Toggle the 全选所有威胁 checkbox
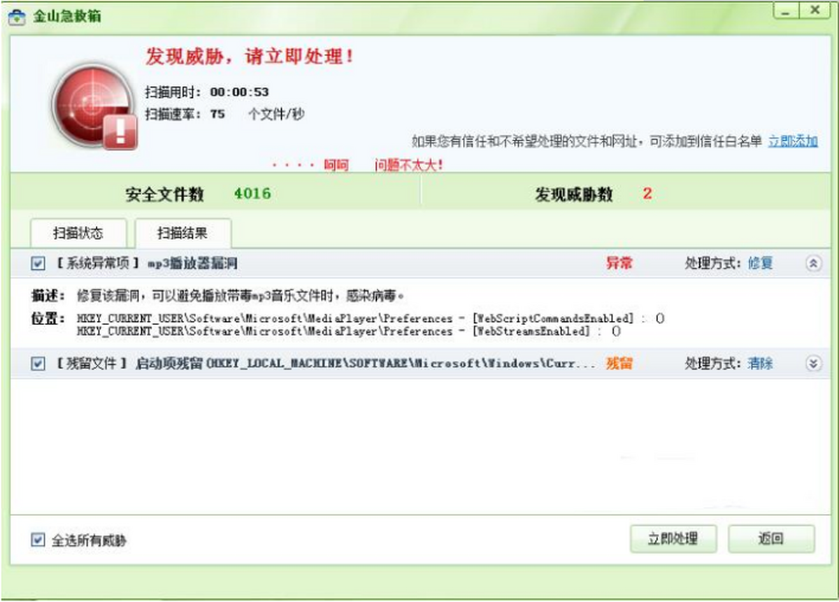Viewport: 839px width, 602px height. click(38, 540)
